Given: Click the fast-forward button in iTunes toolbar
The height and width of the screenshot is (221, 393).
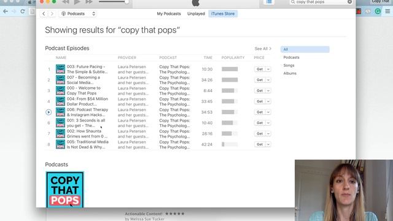Looking at the screenshot, I should (x=89, y=2).
